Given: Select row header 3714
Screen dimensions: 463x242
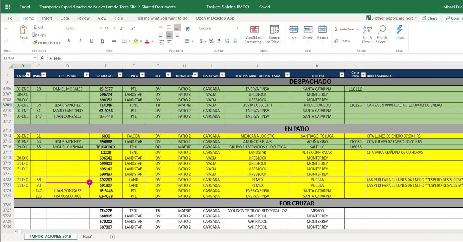Looking at the screenshot, I should point(7,136).
